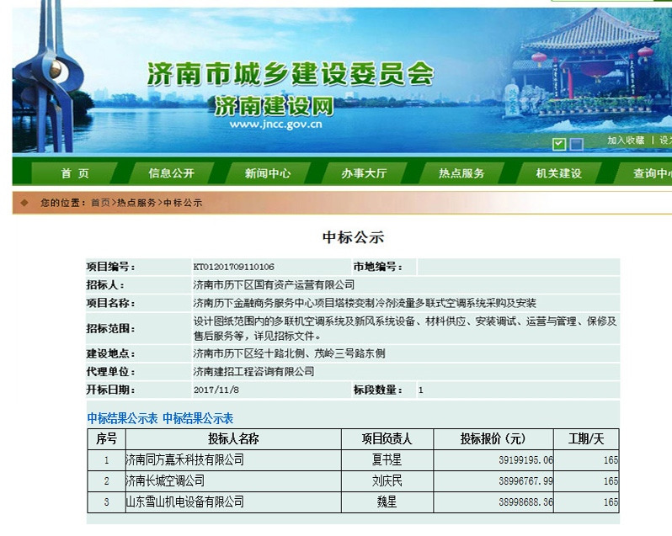Click bidder 济南长城空调公司

click(x=165, y=480)
